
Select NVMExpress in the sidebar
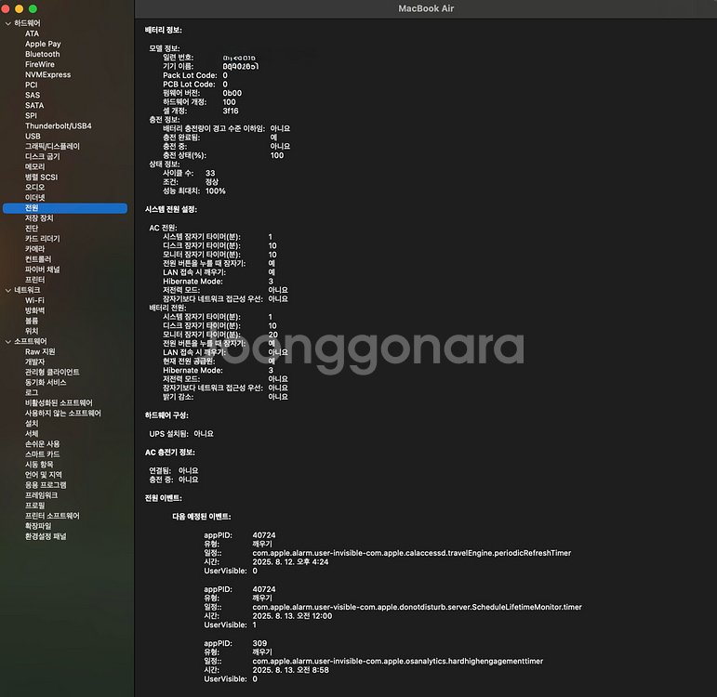[x=48, y=74]
